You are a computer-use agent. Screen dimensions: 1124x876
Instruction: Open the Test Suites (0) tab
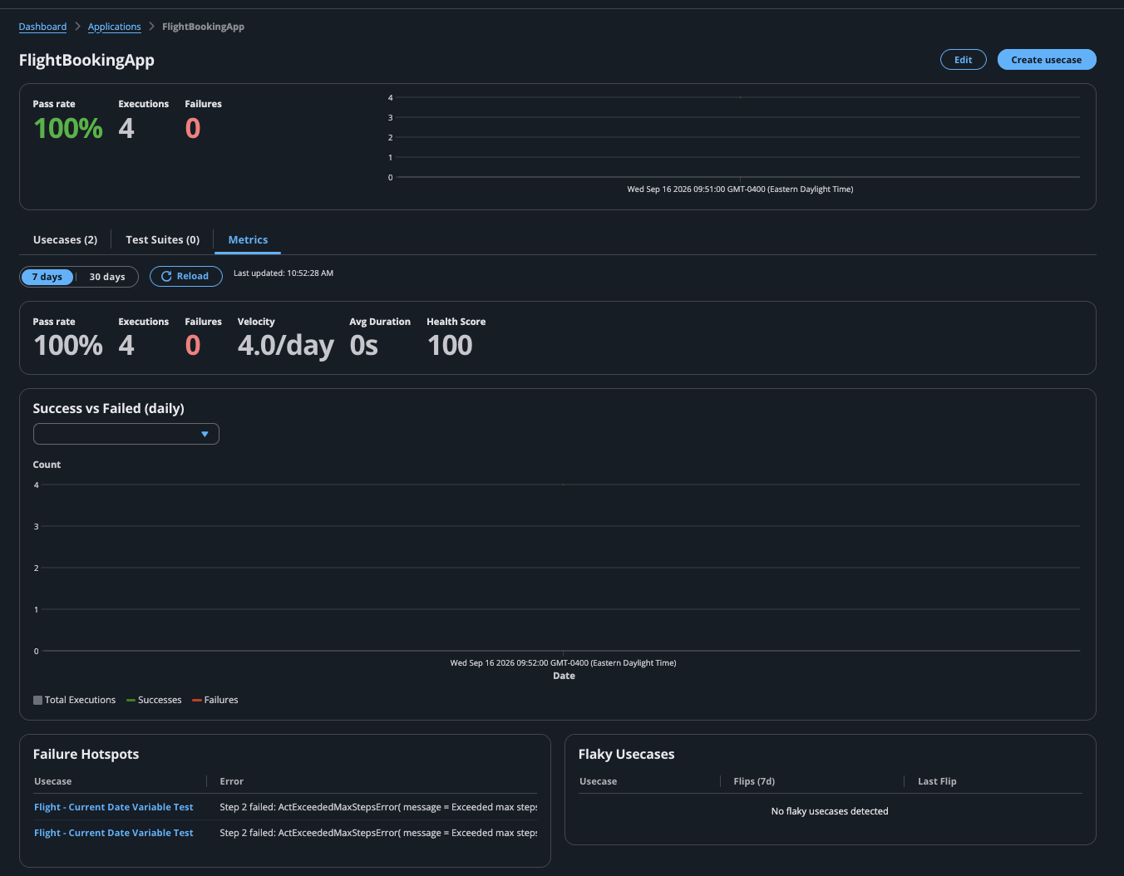click(163, 239)
